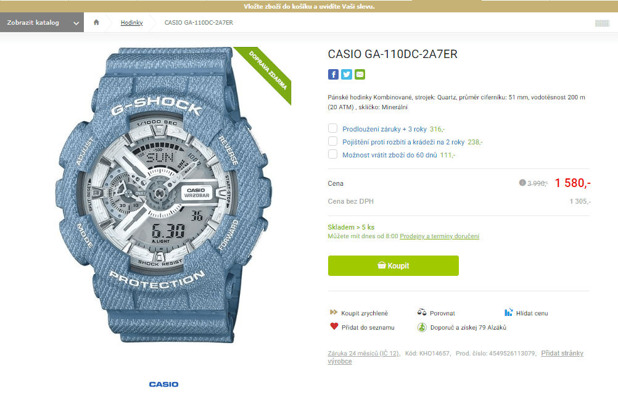Click the CASIO brand logo below image

click(163, 385)
